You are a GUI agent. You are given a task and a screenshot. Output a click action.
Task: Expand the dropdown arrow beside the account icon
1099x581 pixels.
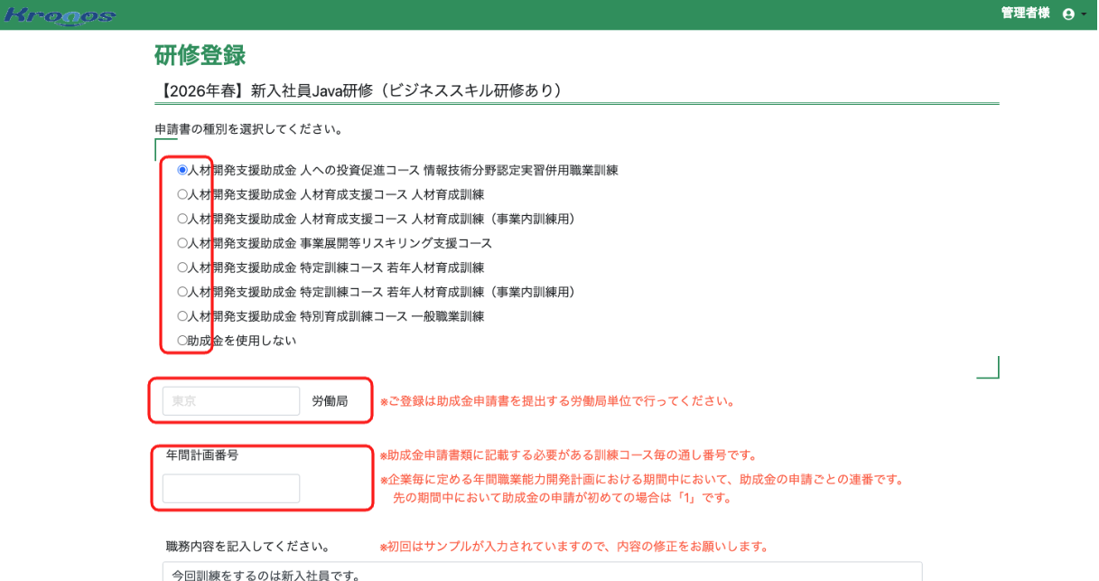point(1084,15)
